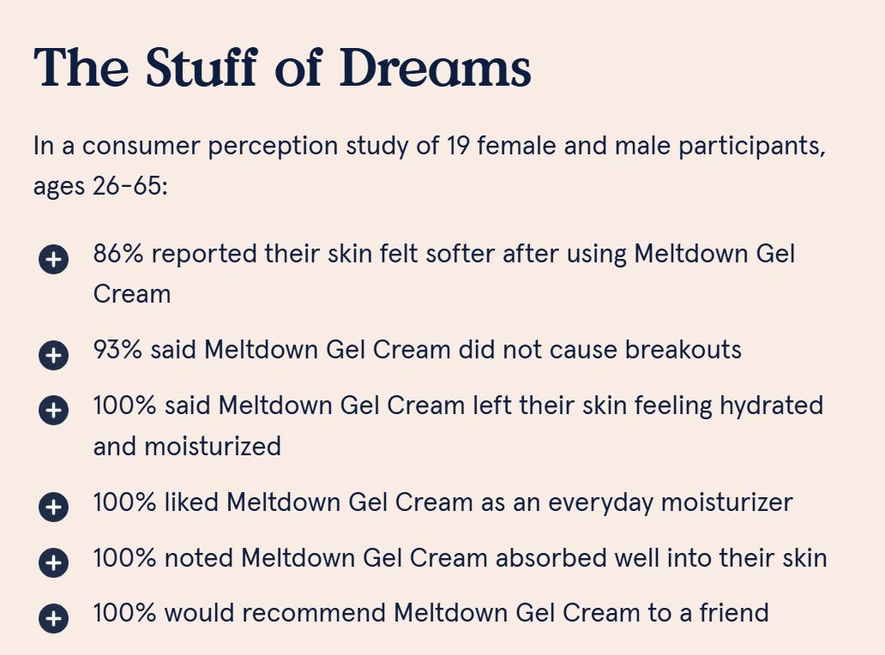This screenshot has width=885, height=655.
Task: Click the plus icon beside absorbed well statement
Action: pos(53,562)
